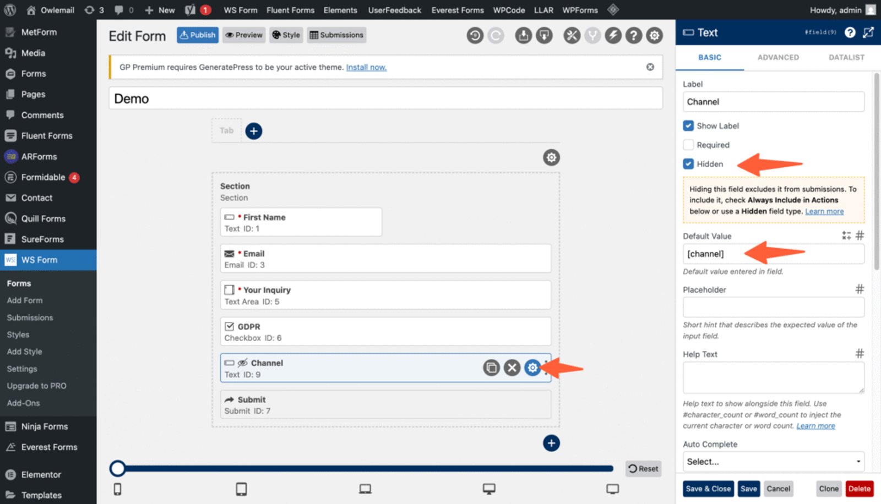Select the laptop breakpoint icon
The height and width of the screenshot is (504, 881).
365,489
